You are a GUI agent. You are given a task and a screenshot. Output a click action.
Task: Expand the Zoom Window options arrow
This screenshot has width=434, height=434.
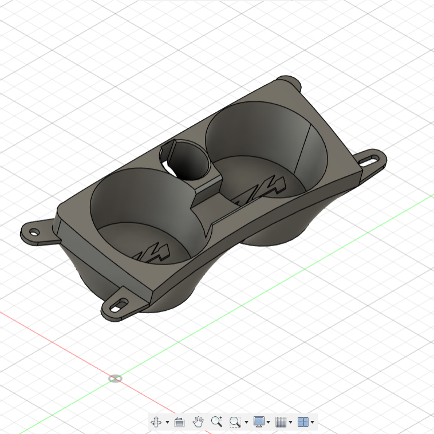(x=246, y=422)
